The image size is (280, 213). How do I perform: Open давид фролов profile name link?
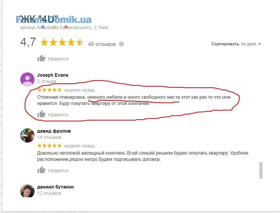[x=54, y=131]
